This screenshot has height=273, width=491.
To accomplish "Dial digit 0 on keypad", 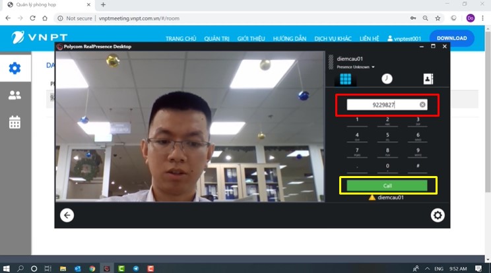I will click(x=387, y=167).
